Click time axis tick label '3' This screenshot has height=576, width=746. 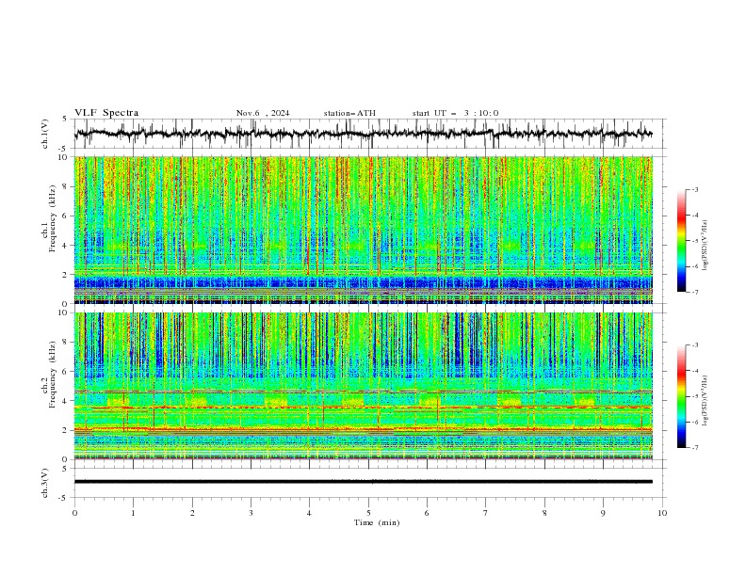point(251,513)
